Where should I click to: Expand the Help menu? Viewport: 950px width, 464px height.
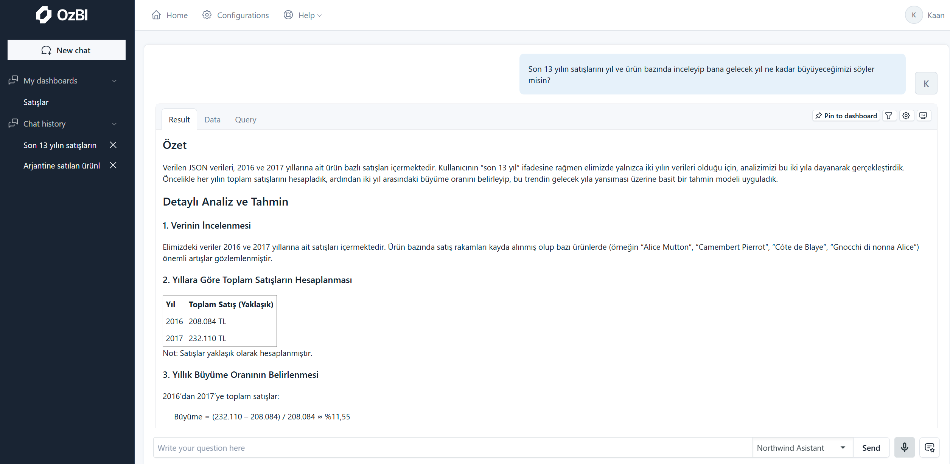(x=303, y=15)
